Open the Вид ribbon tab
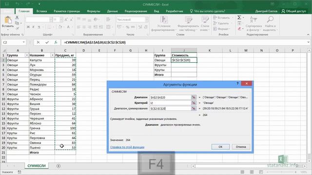 156,11
